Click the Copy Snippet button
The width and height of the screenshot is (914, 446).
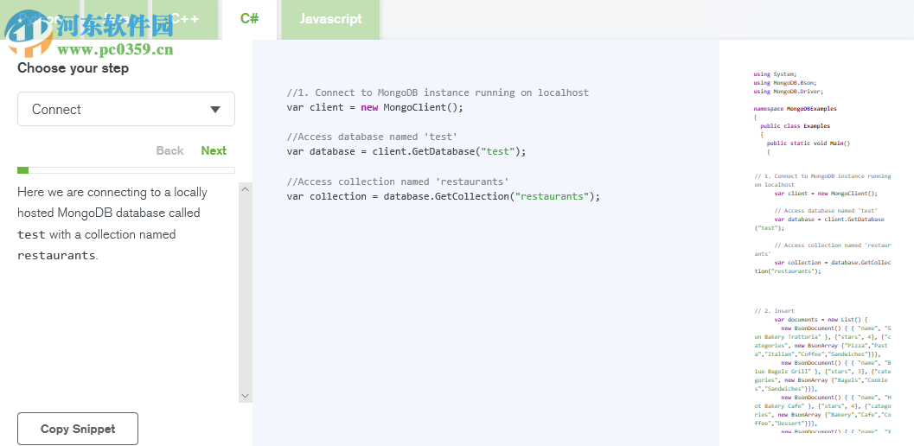tap(78, 429)
